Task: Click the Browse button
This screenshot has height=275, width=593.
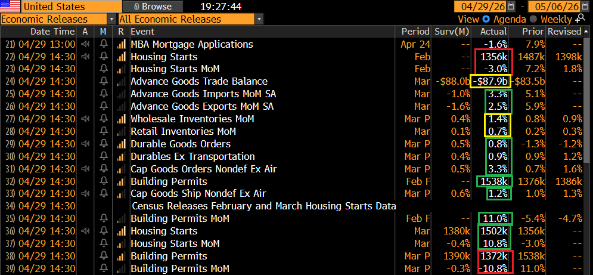Action: [153, 7]
